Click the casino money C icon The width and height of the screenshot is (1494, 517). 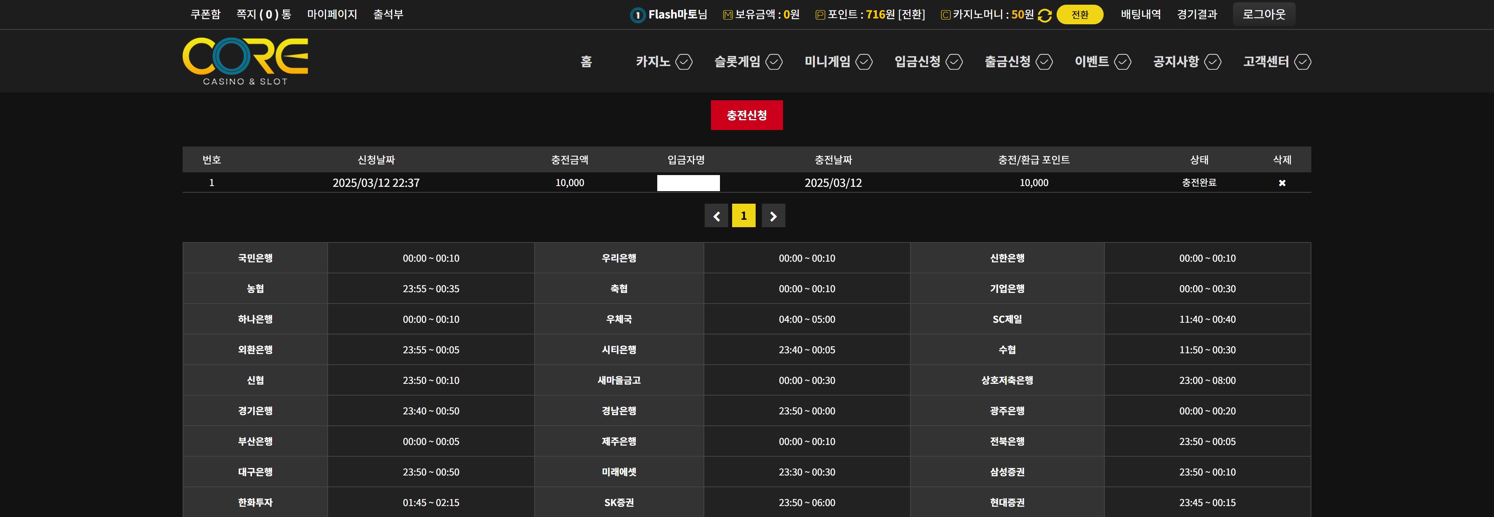(x=945, y=15)
